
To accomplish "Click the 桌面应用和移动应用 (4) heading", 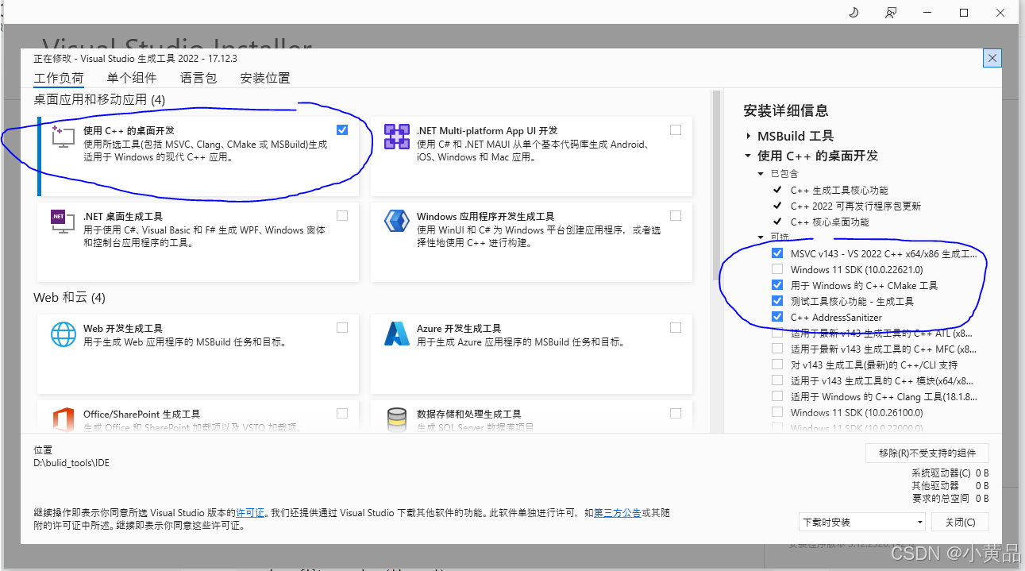I will 99,99.
